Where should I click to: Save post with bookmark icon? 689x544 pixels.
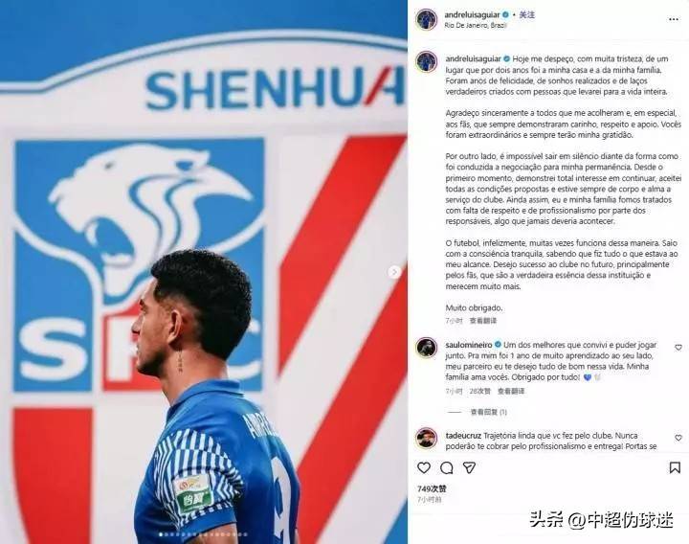(x=675, y=467)
